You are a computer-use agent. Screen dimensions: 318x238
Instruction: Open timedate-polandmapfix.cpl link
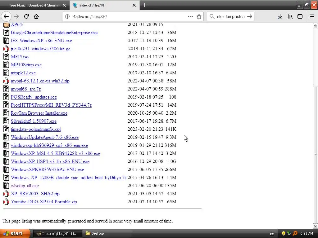point(36,129)
